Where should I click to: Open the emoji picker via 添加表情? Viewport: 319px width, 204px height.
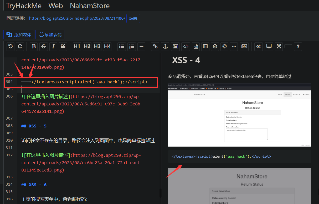pyautogui.click(x=50, y=34)
